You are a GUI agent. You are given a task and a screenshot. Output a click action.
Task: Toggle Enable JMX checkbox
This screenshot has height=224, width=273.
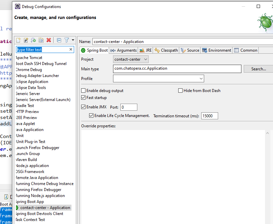(83, 107)
